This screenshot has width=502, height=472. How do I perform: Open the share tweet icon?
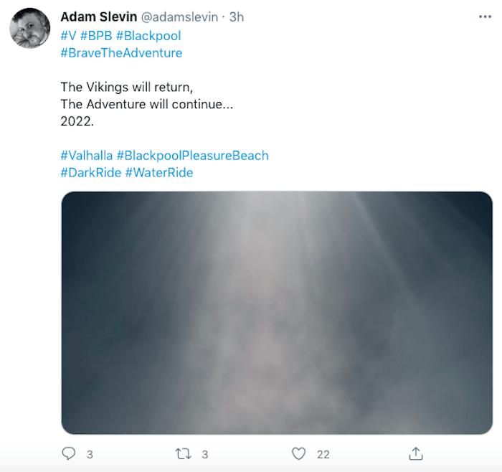click(415, 453)
